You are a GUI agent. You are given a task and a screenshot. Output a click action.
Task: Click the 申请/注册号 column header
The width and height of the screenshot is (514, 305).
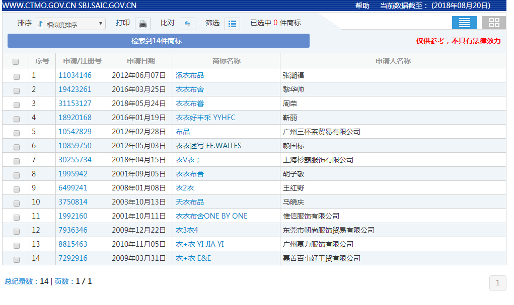(82, 61)
